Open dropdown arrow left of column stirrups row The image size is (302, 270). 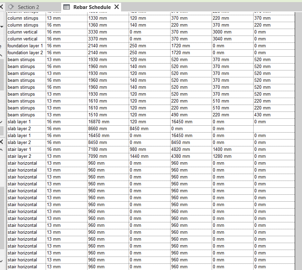(x=1, y=26)
